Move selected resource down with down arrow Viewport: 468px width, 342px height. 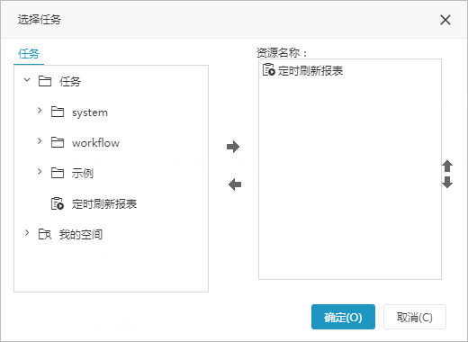pyautogui.click(x=447, y=182)
